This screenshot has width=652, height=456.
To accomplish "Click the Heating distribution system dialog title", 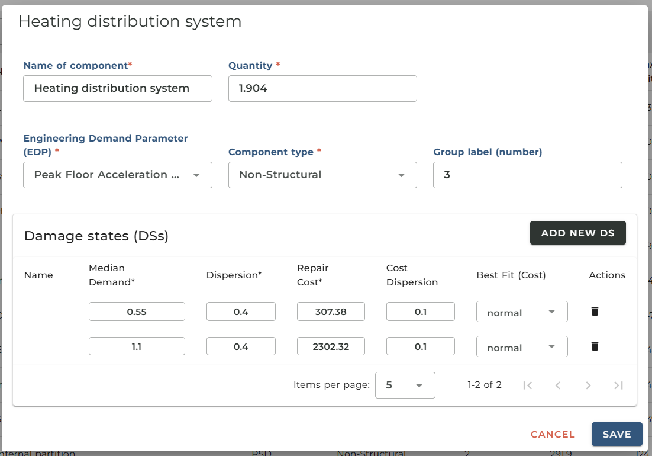I will 130,21.
